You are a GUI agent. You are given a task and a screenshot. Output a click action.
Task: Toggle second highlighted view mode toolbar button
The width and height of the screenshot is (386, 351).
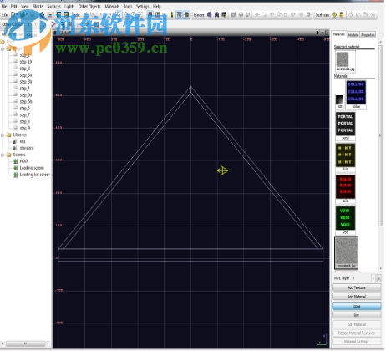point(66,14)
